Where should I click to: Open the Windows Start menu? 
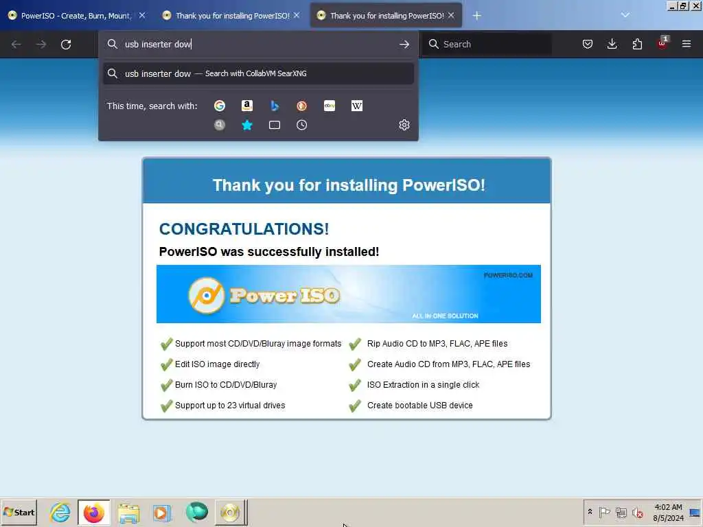pyautogui.click(x=19, y=512)
